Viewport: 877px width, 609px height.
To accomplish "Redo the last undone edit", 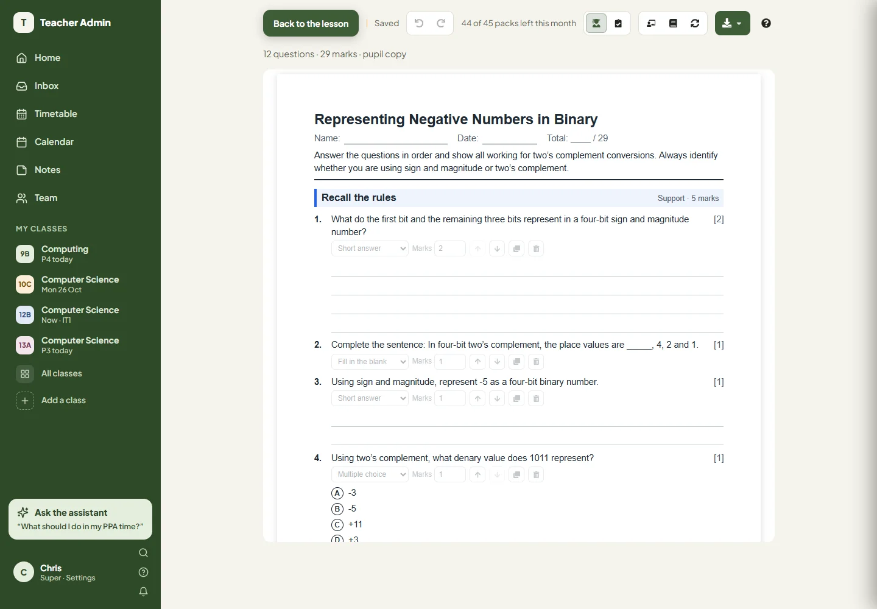I will click(x=441, y=23).
